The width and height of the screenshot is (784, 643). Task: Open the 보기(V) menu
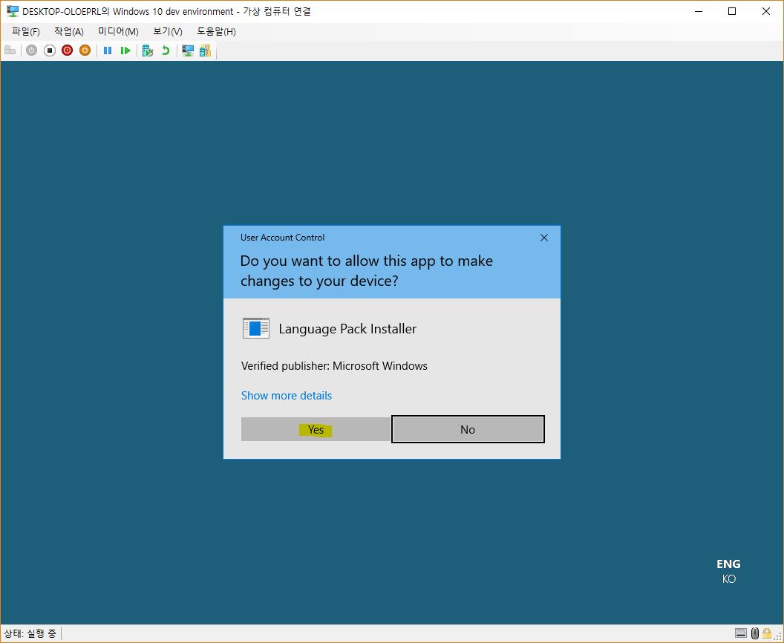(168, 31)
